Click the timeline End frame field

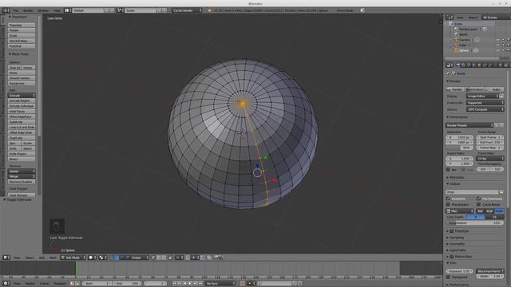tap(127, 284)
